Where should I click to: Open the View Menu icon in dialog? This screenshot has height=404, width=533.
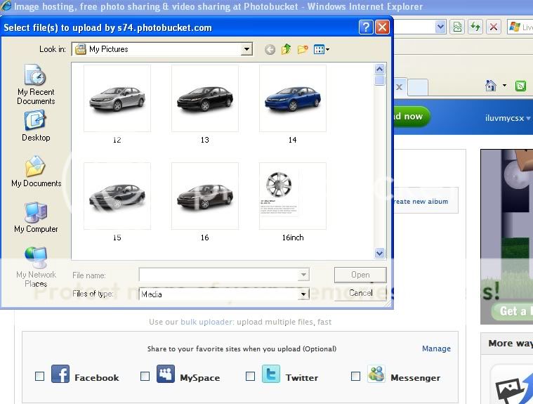pyautogui.click(x=322, y=49)
